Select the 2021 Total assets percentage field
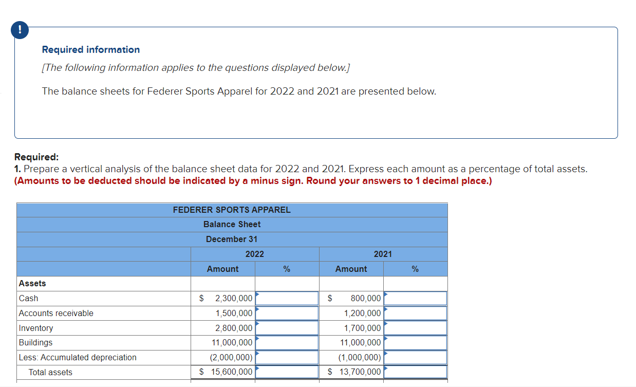The image size is (636, 387). coord(415,372)
